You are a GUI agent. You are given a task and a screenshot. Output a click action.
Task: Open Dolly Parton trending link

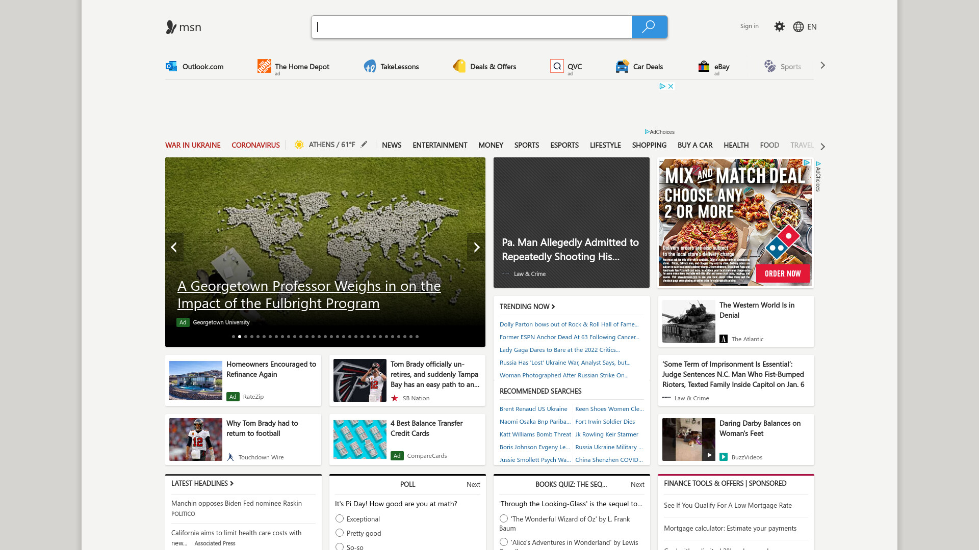tap(569, 324)
